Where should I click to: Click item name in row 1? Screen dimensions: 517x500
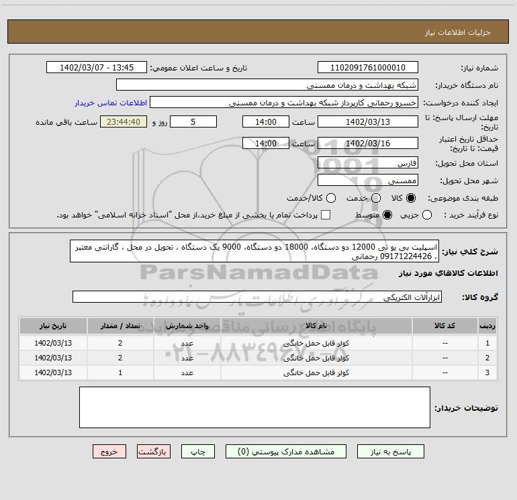pyautogui.click(x=316, y=343)
